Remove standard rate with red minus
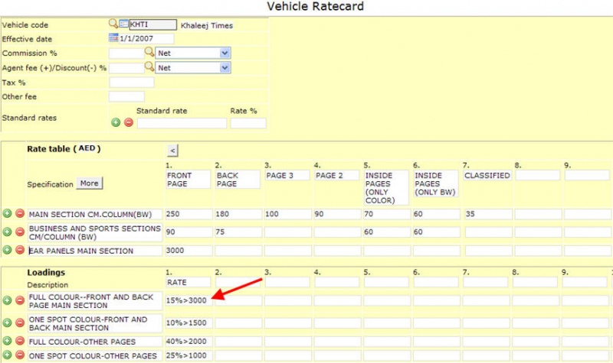Image resolution: width=613 pixels, height=363 pixels. click(129, 122)
